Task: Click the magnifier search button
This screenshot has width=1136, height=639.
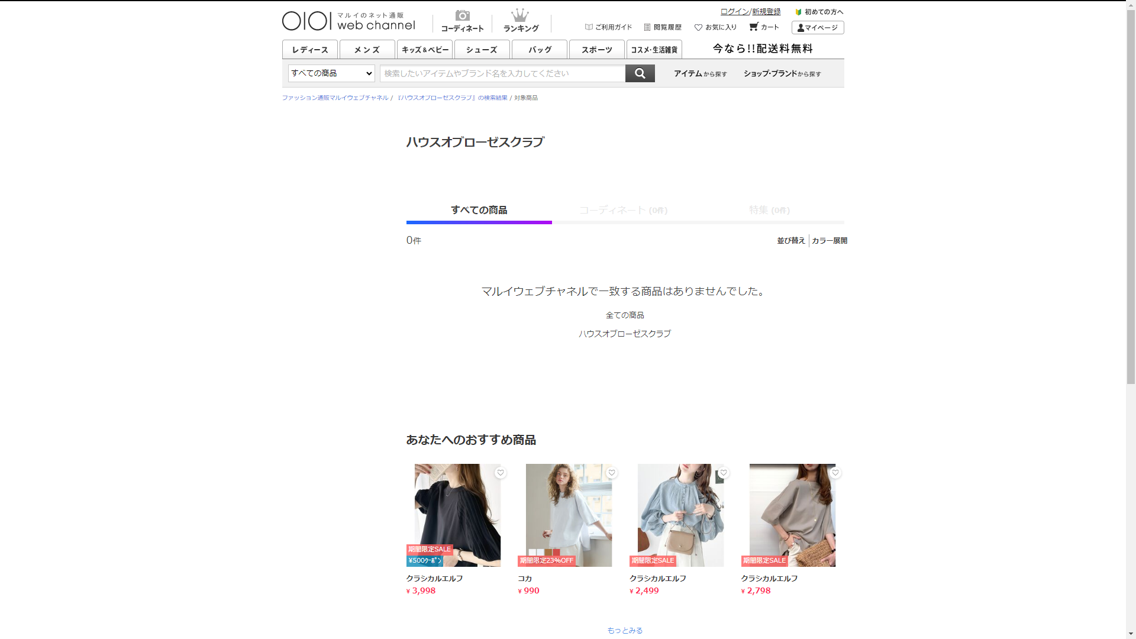Action: click(640, 73)
